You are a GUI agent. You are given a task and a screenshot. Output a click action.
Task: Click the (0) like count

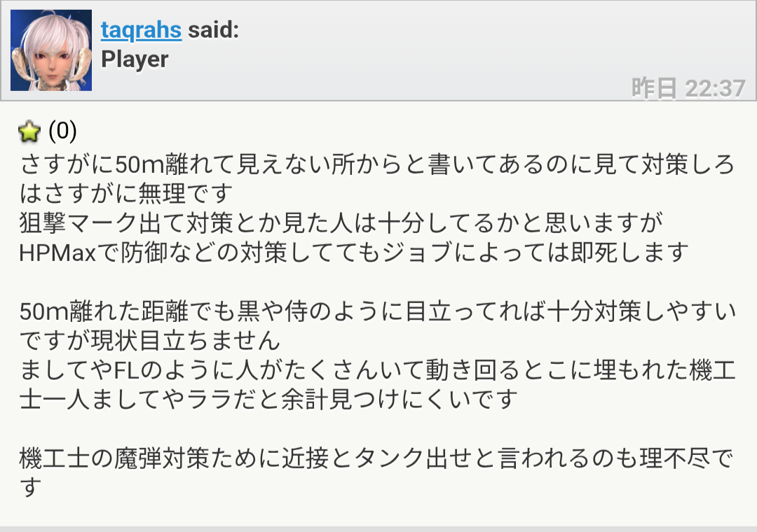pyautogui.click(x=62, y=131)
